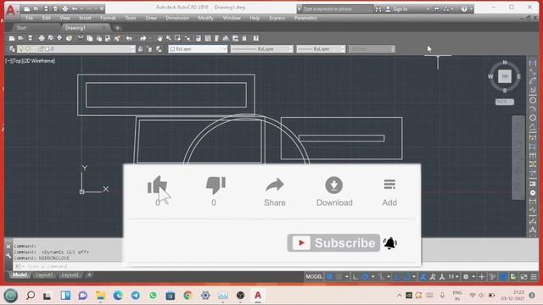Viewport: 543px width, 305px height.
Task: Click the Subscribe button
Action: (333, 243)
